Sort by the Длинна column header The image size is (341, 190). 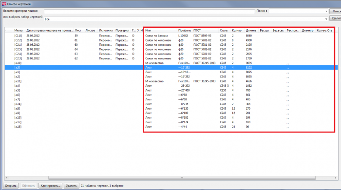pyautogui.click(x=251, y=30)
